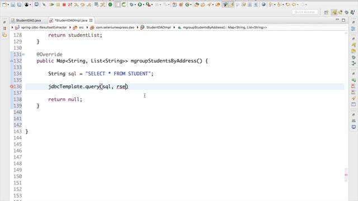This screenshot has width=358, height=201.
Task: Open dropdown next to Run icon
Action: [144, 5]
